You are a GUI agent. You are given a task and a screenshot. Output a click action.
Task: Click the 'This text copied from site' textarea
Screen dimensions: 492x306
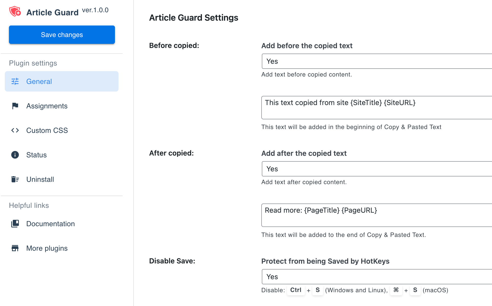tap(376, 108)
